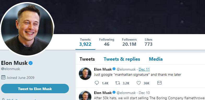The image size is (205, 100).
Task: Open the 20.1M Followers list
Action: 129,42
